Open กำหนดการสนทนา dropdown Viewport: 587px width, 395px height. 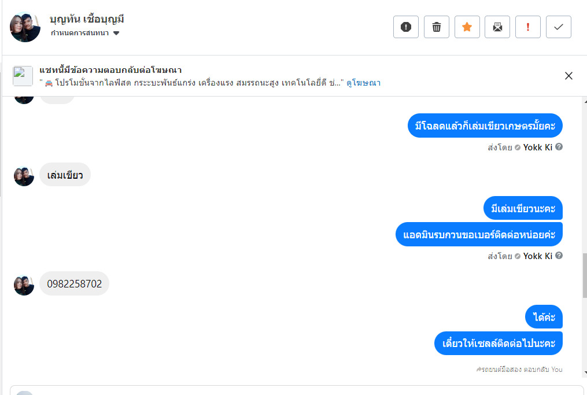84,33
